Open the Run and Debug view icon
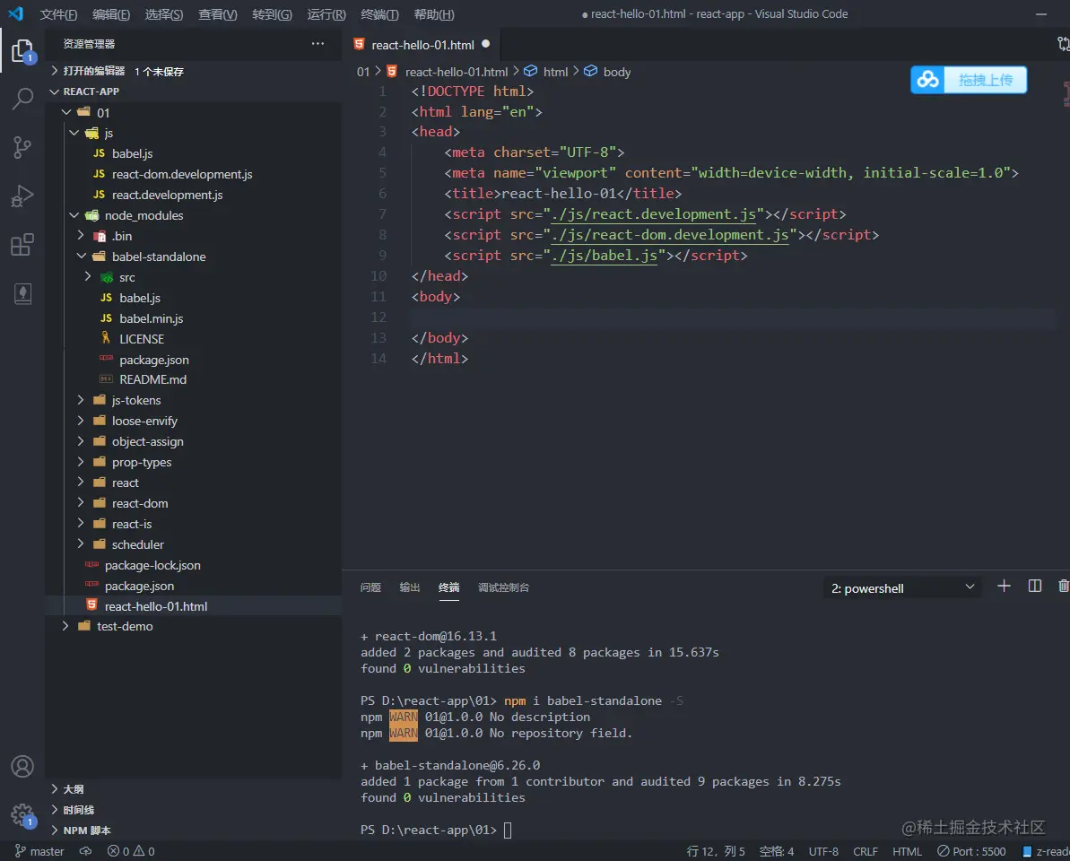 click(22, 196)
